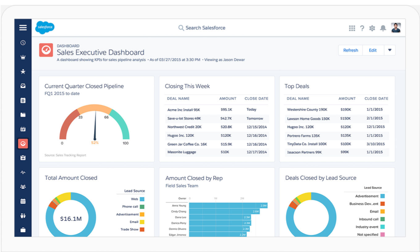Open the star person leads icon

[x=23, y=72]
